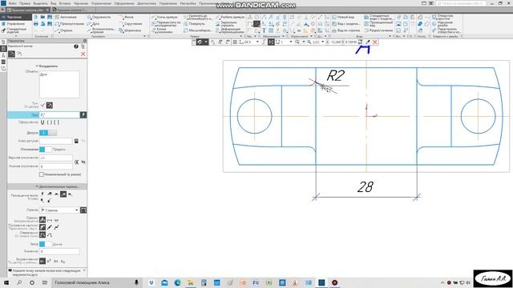This screenshot has width=513, height=288.
Task: Click the Верхнее отклонение input field
Action: tap(56, 158)
